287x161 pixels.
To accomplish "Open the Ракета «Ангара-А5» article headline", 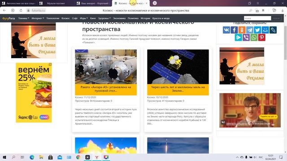I will coord(106,89).
